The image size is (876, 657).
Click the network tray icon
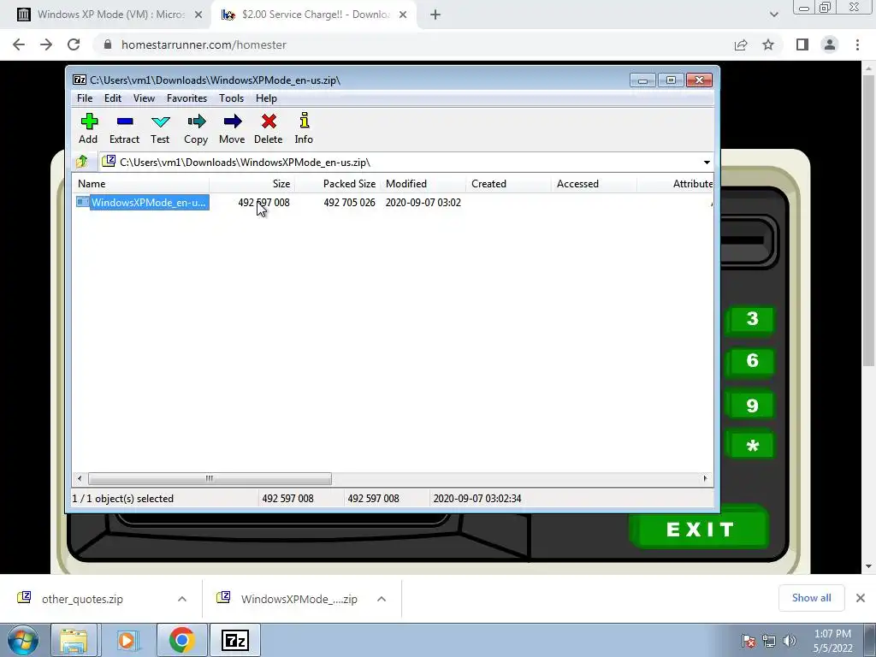(x=769, y=641)
